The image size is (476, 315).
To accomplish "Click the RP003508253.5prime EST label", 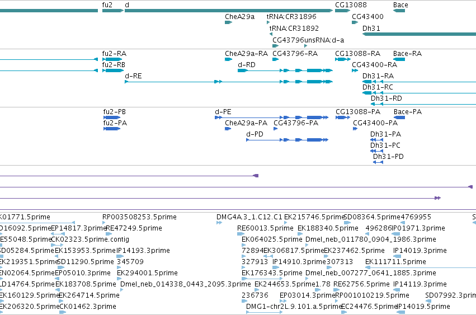I will pyautogui.click(x=139, y=217).
